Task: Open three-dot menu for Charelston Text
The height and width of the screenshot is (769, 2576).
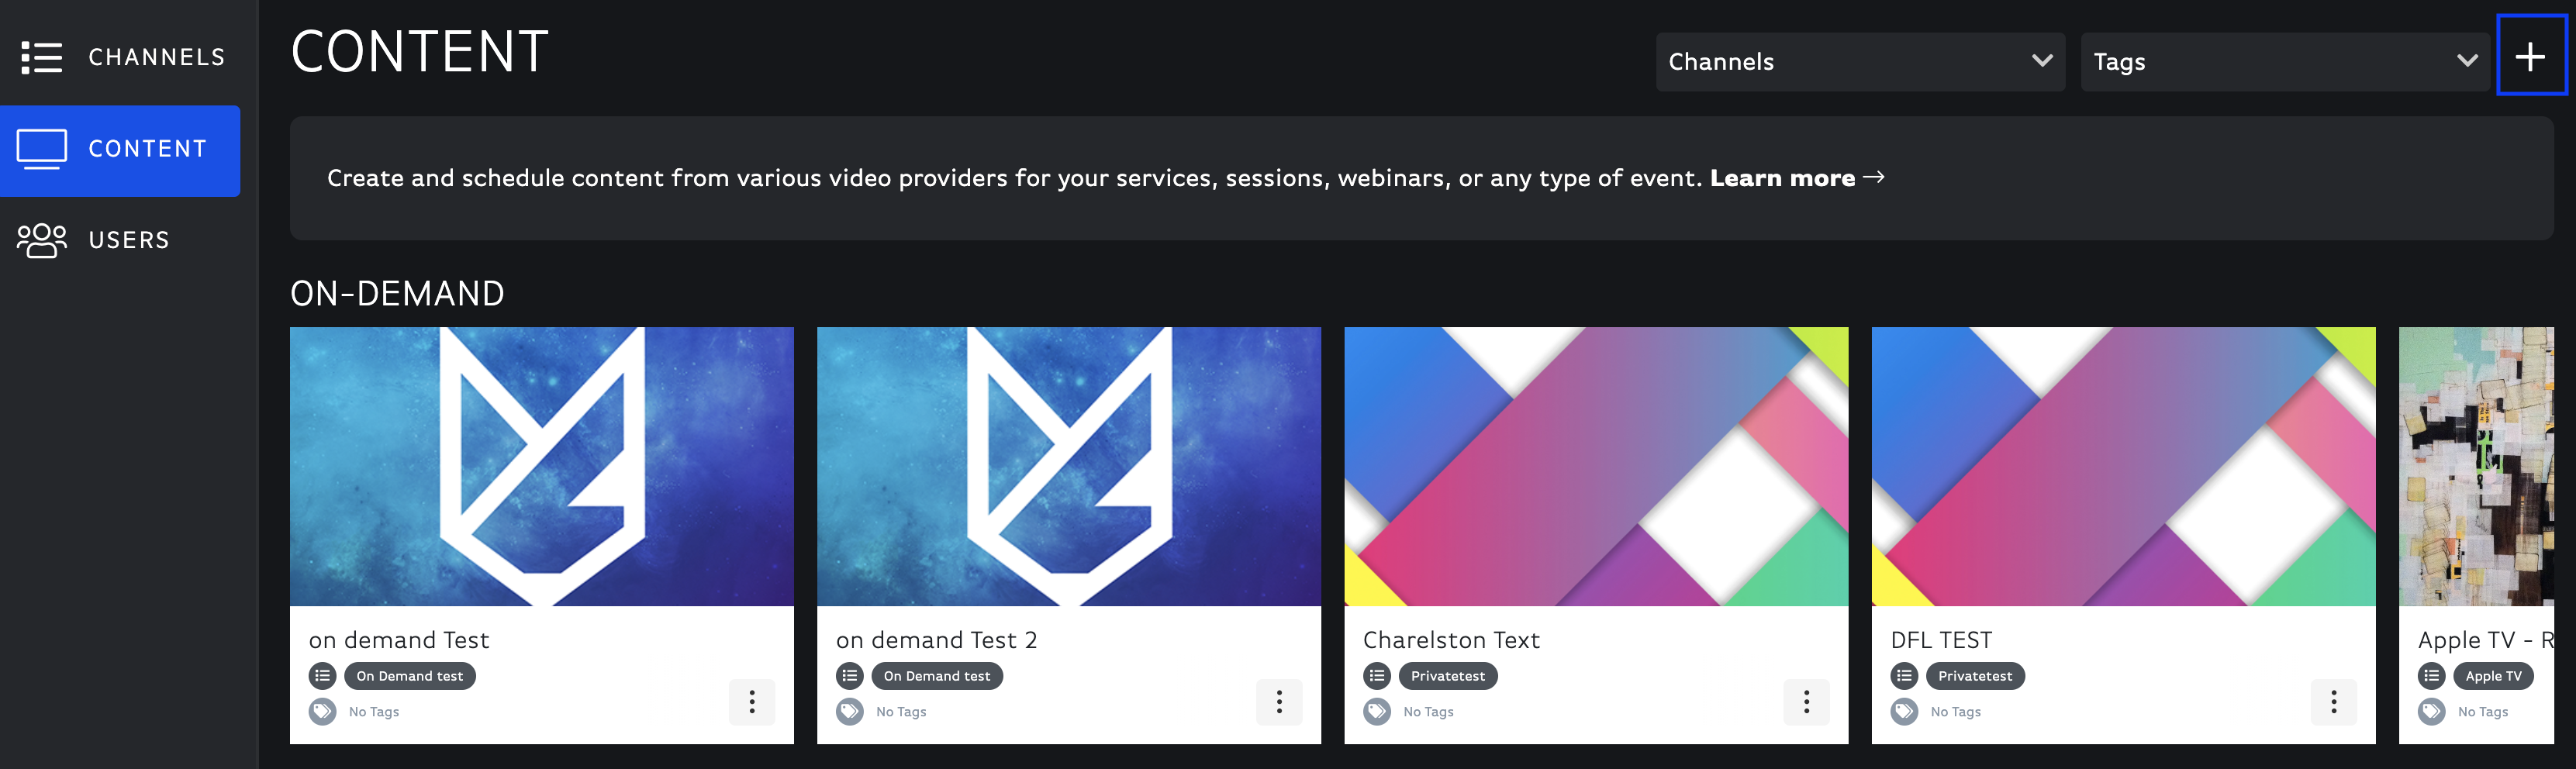Action: 1806,702
